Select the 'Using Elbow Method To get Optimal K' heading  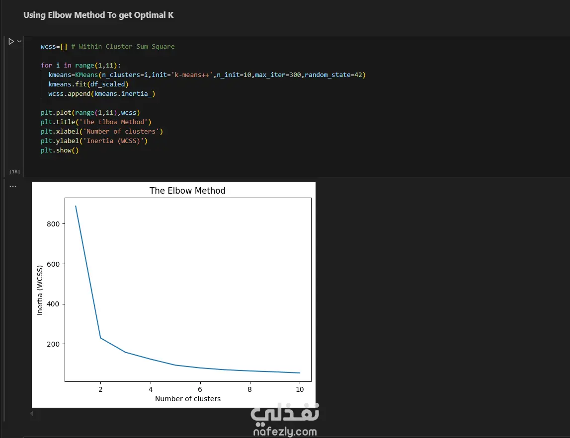[98, 15]
